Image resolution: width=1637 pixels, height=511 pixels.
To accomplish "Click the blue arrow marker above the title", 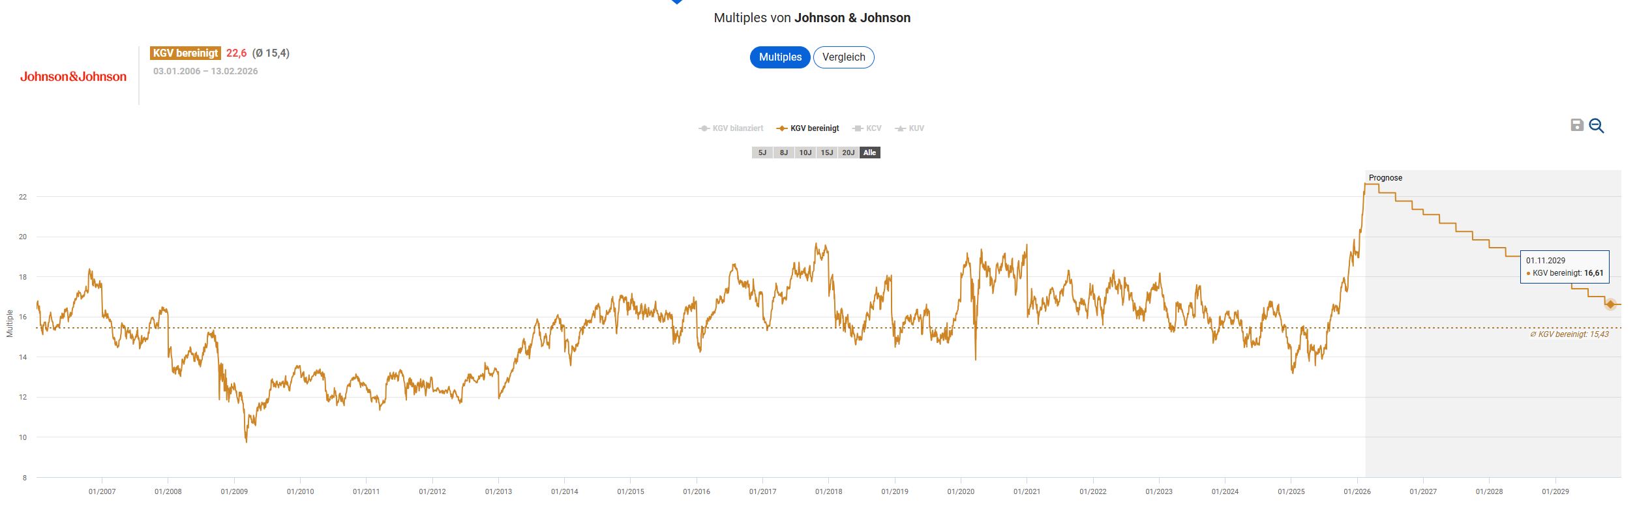I will [677, 2].
